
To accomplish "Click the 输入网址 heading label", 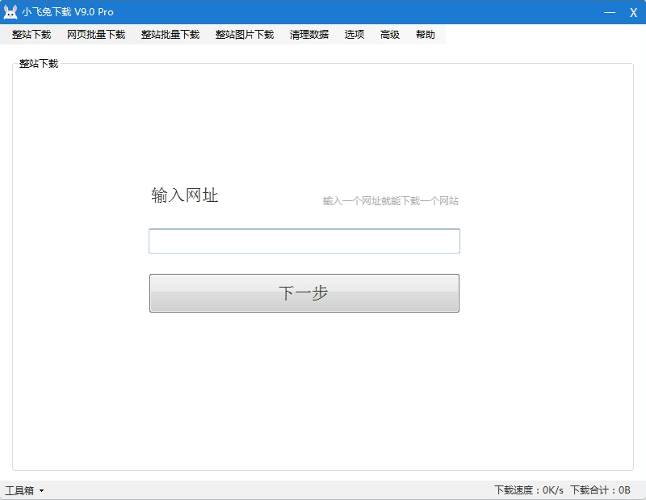I will click(185, 195).
